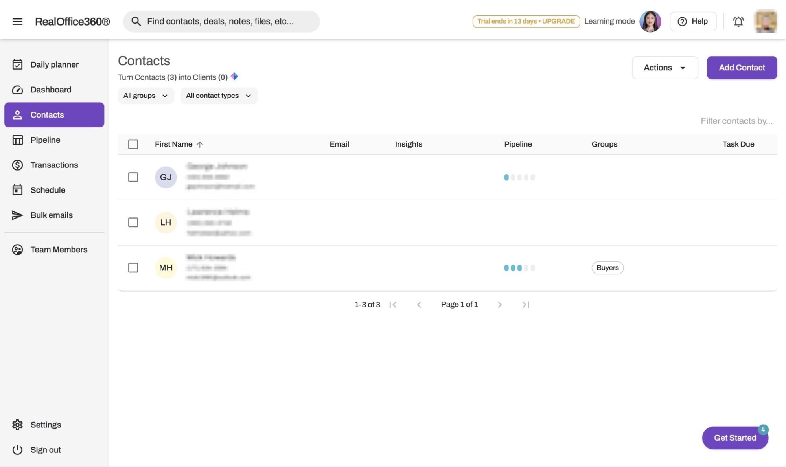Tick the checkbox for MH contact
This screenshot has width=786, height=467.
[x=133, y=268]
